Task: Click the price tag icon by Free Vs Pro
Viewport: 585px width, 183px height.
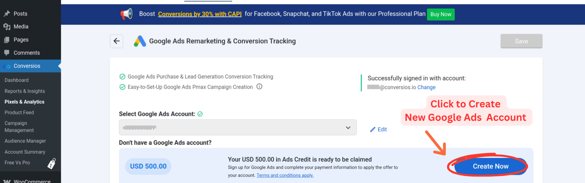Action: (52, 163)
